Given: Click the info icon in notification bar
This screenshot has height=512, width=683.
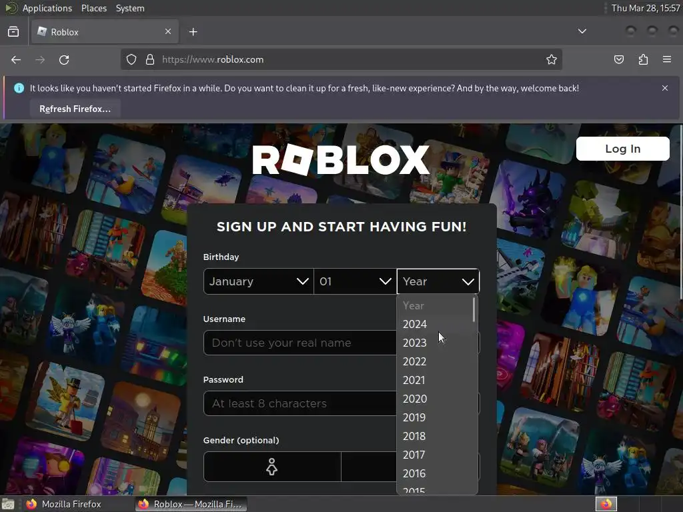Looking at the screenshot, I should (x=19, y=88).
